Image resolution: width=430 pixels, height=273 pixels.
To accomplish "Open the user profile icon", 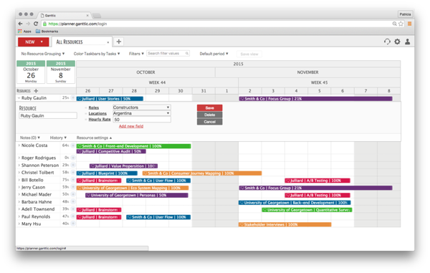I will tap(408, 42).
